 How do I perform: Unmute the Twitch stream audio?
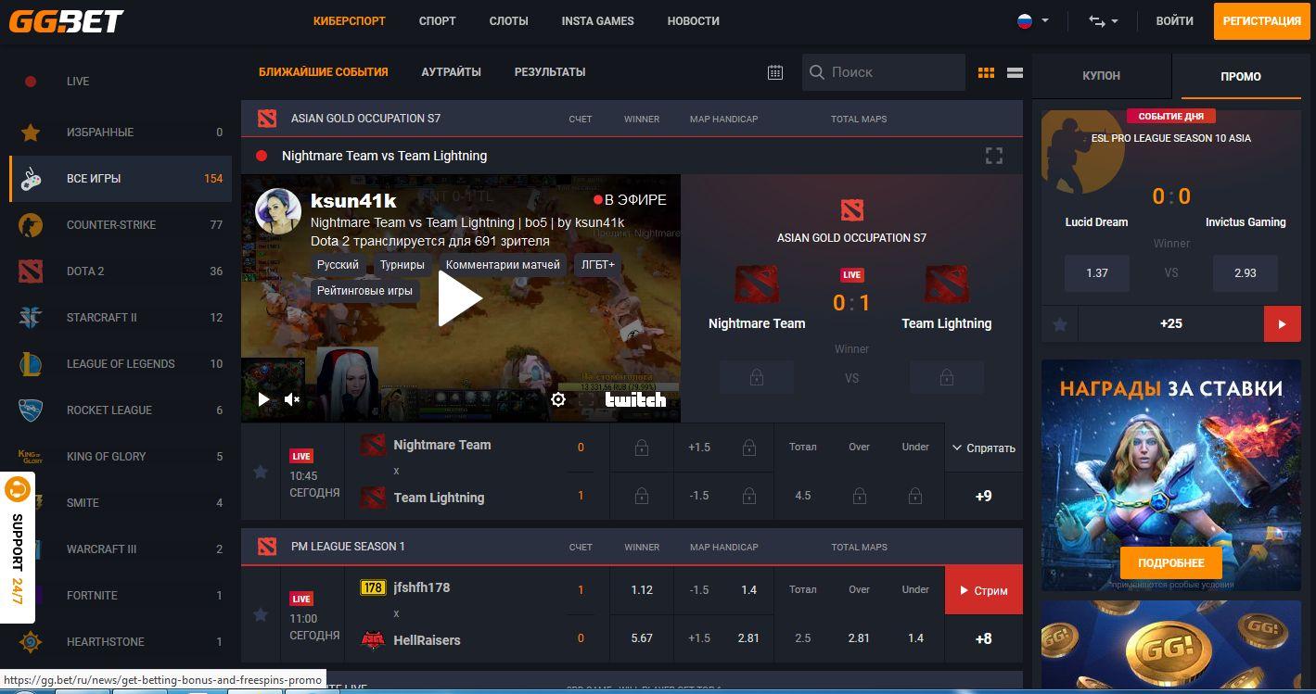coord(292,399)
